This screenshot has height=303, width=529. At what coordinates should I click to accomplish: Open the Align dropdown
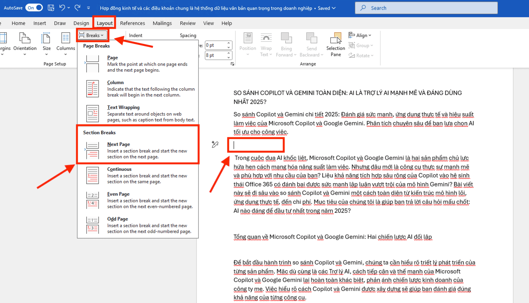(x=360, y=35)
